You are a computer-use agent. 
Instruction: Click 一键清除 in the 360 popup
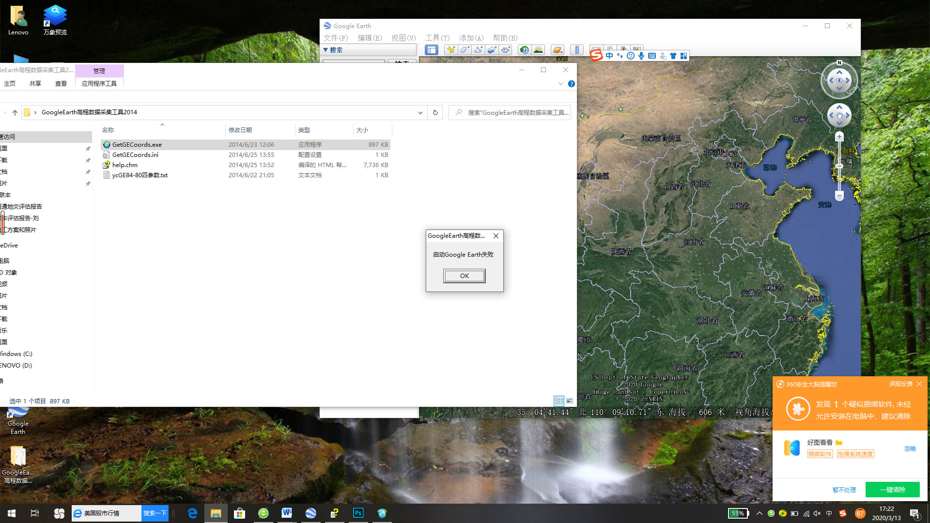892,490
